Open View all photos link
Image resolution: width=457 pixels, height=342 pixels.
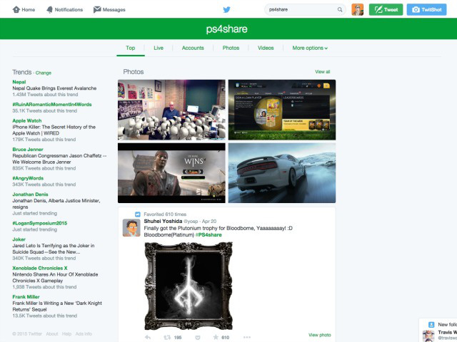pos(323,72)
